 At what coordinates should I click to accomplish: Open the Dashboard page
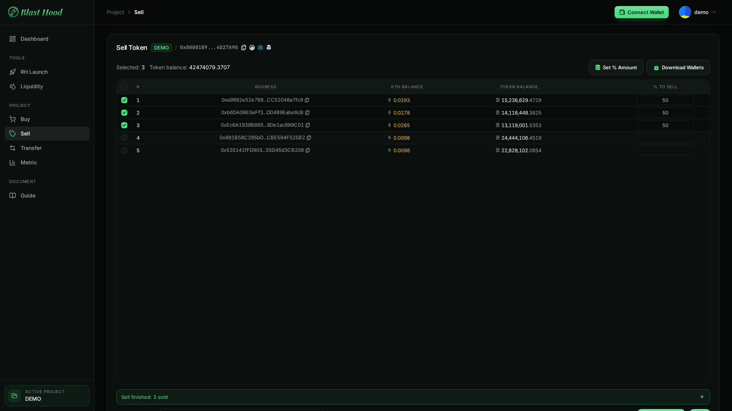point(47,39)
